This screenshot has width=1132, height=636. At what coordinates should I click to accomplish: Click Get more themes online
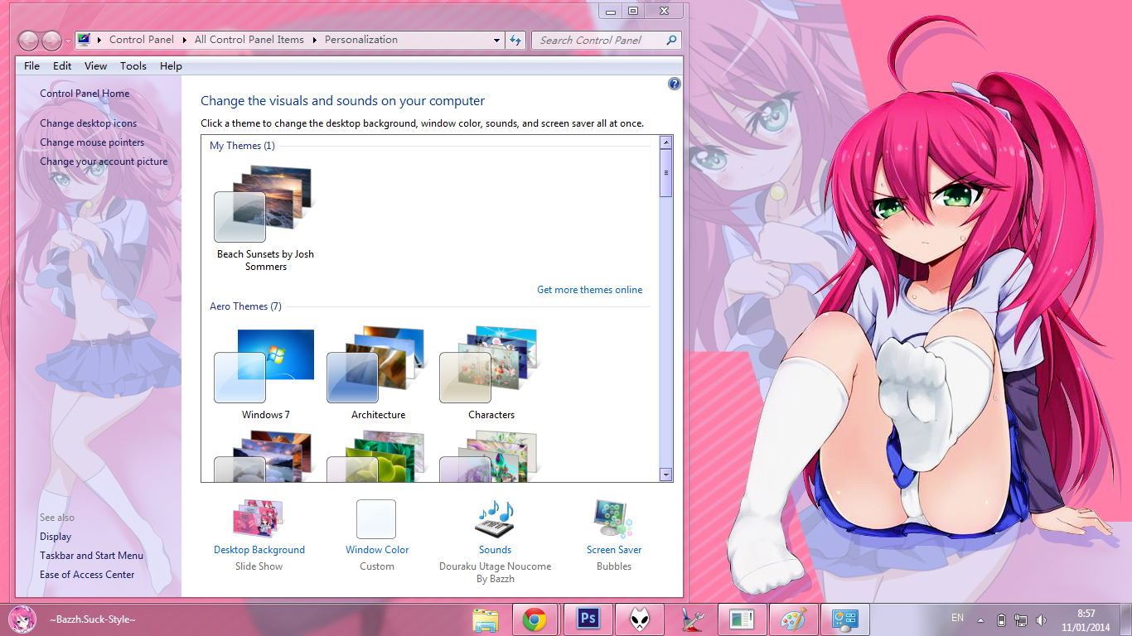click(x=589, y=290)
